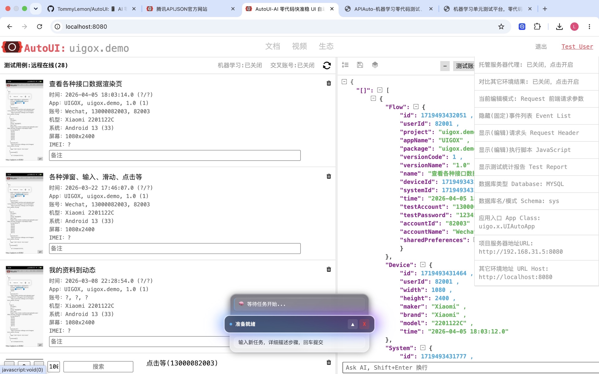Click the save icon above JSON editor
Viewport: 599px width, 374px height.
pos(360,65)
